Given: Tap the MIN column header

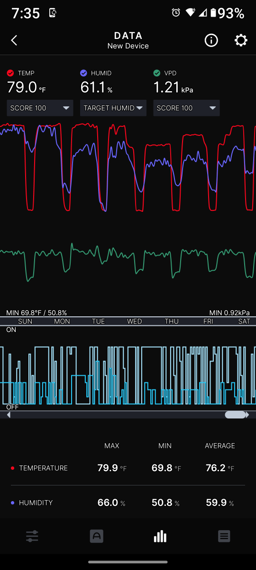Looking at the screenshot, I should click(165, 446).
